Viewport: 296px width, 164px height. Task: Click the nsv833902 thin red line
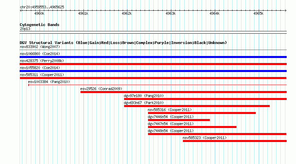pyautogui.click(x=153, y=50)
